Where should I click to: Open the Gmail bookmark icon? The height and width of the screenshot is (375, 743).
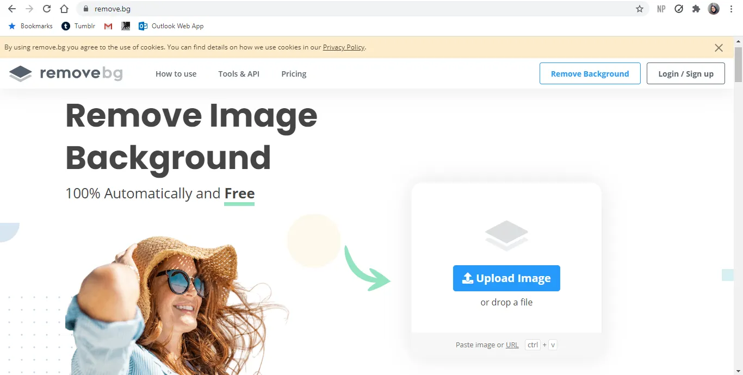tap(108, 26)
